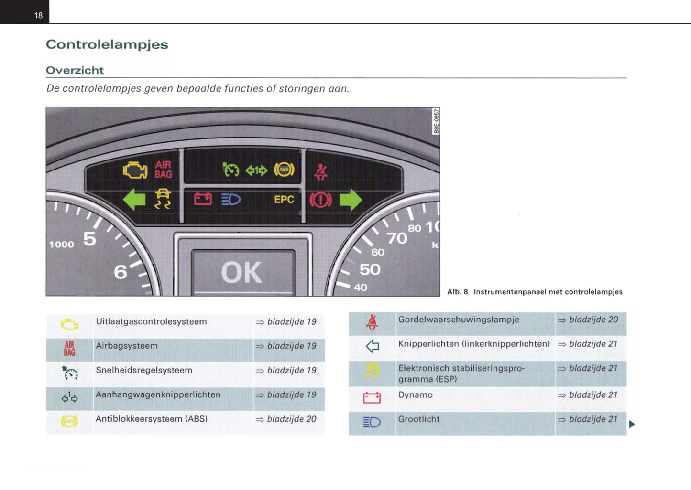Click the cruise control icon beside Snelheidsregelsysteem
The image size is (691, 490).
[70, 373]
